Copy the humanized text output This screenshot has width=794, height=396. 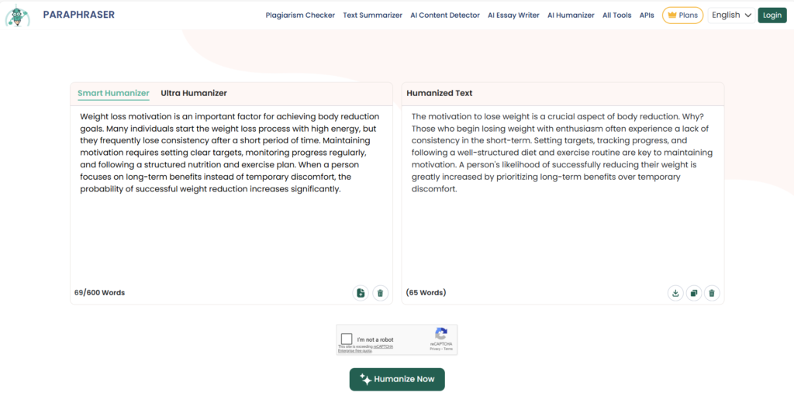point(694,293)
